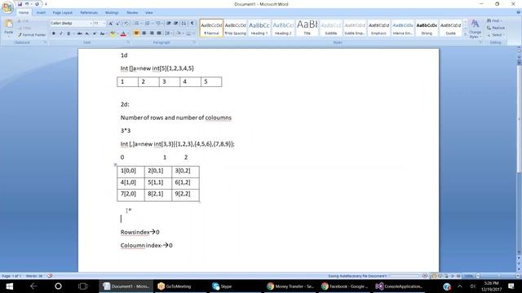
Task: Switch to the View tab
Action: click(148, 13)
